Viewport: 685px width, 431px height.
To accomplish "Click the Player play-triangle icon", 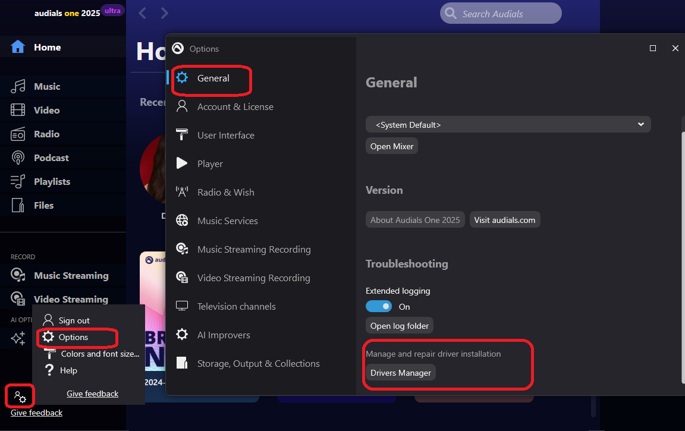I will click(182, 163).
